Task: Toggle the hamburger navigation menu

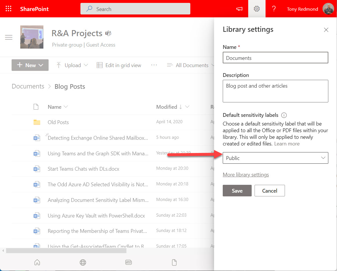Action: [9, 37]
